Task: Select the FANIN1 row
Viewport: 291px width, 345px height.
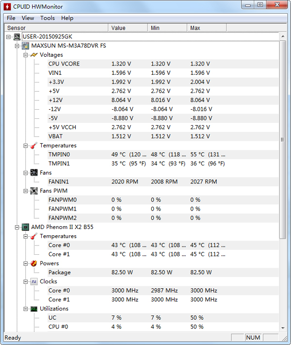Action: point(163,182)
